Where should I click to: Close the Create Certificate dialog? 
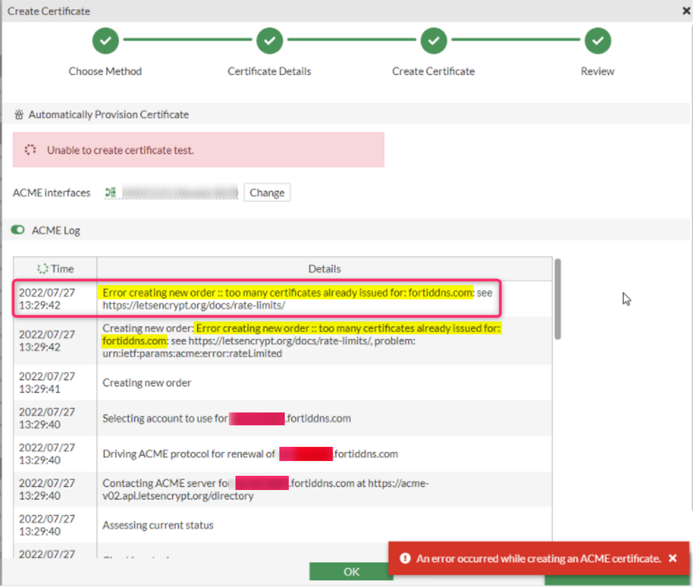(x=686, y=10)
